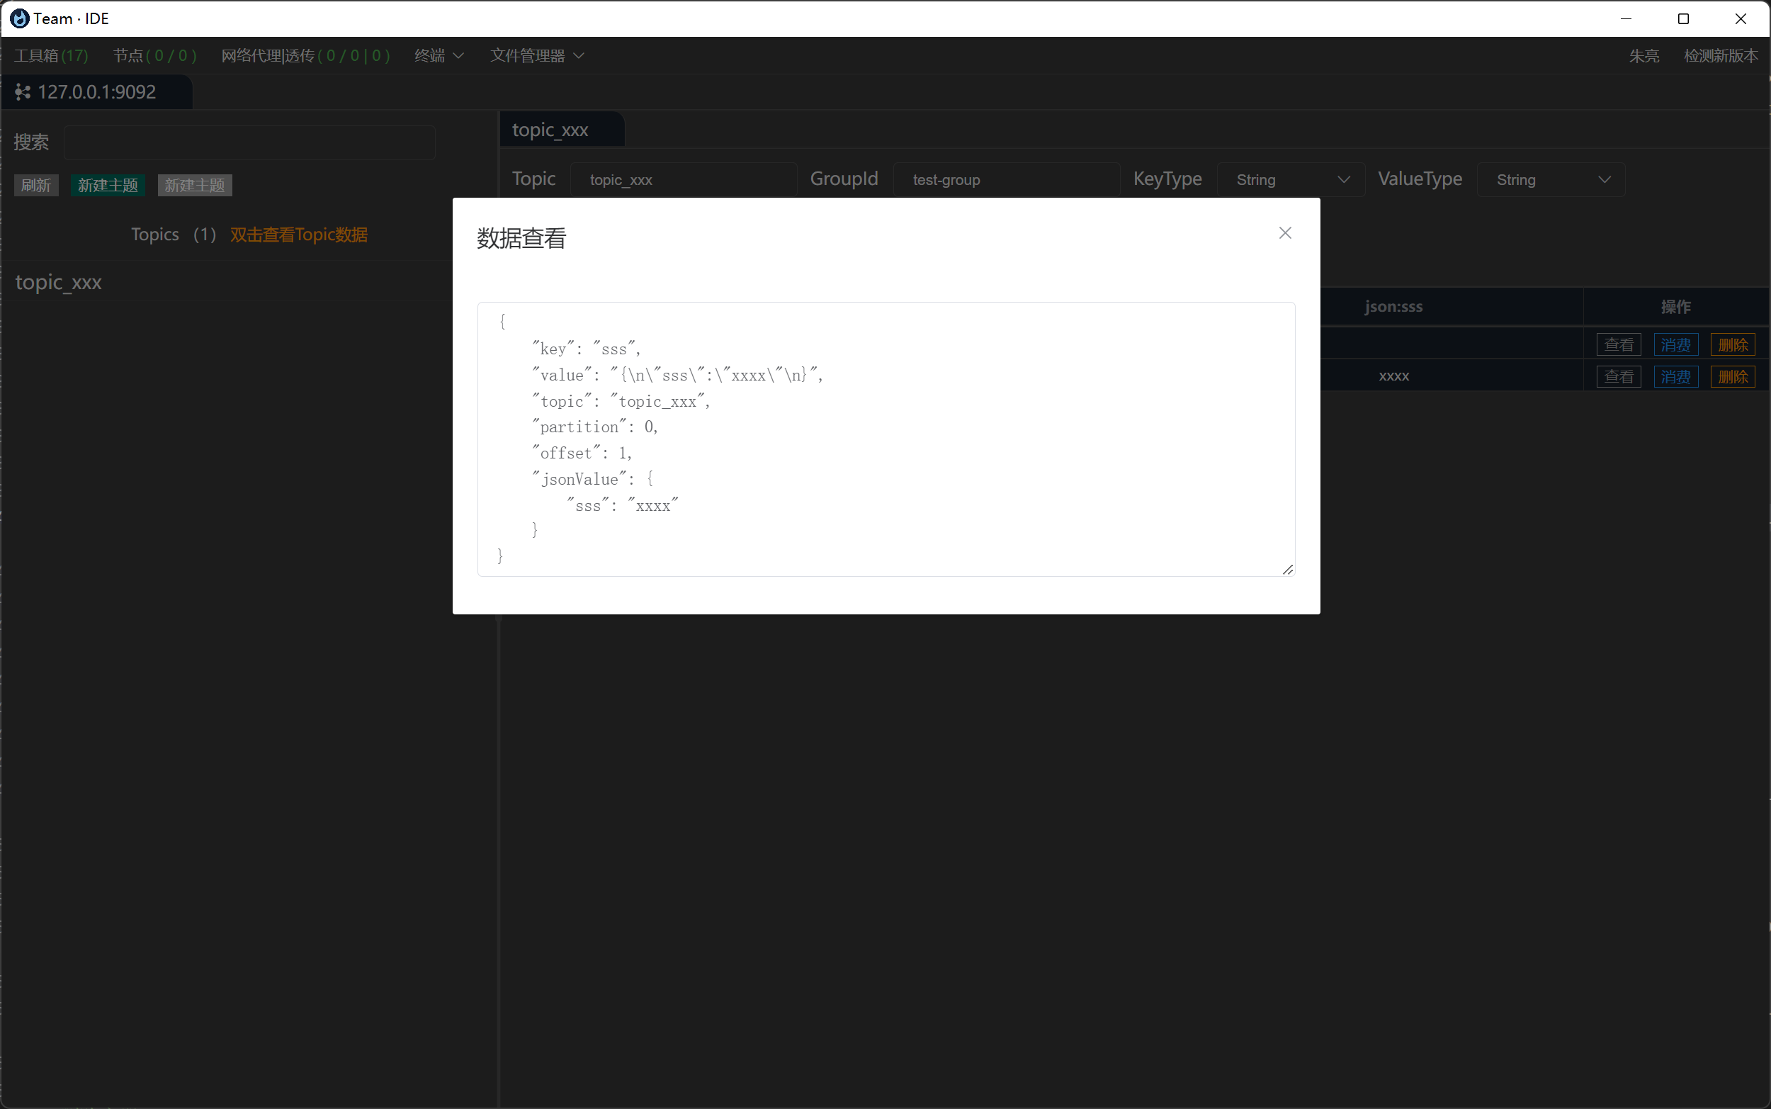Image resolution: width=1771 pixels, height=1109 pixels.
Task: Select topic_xxx in the topics list
Action: (x=59, y=281)
